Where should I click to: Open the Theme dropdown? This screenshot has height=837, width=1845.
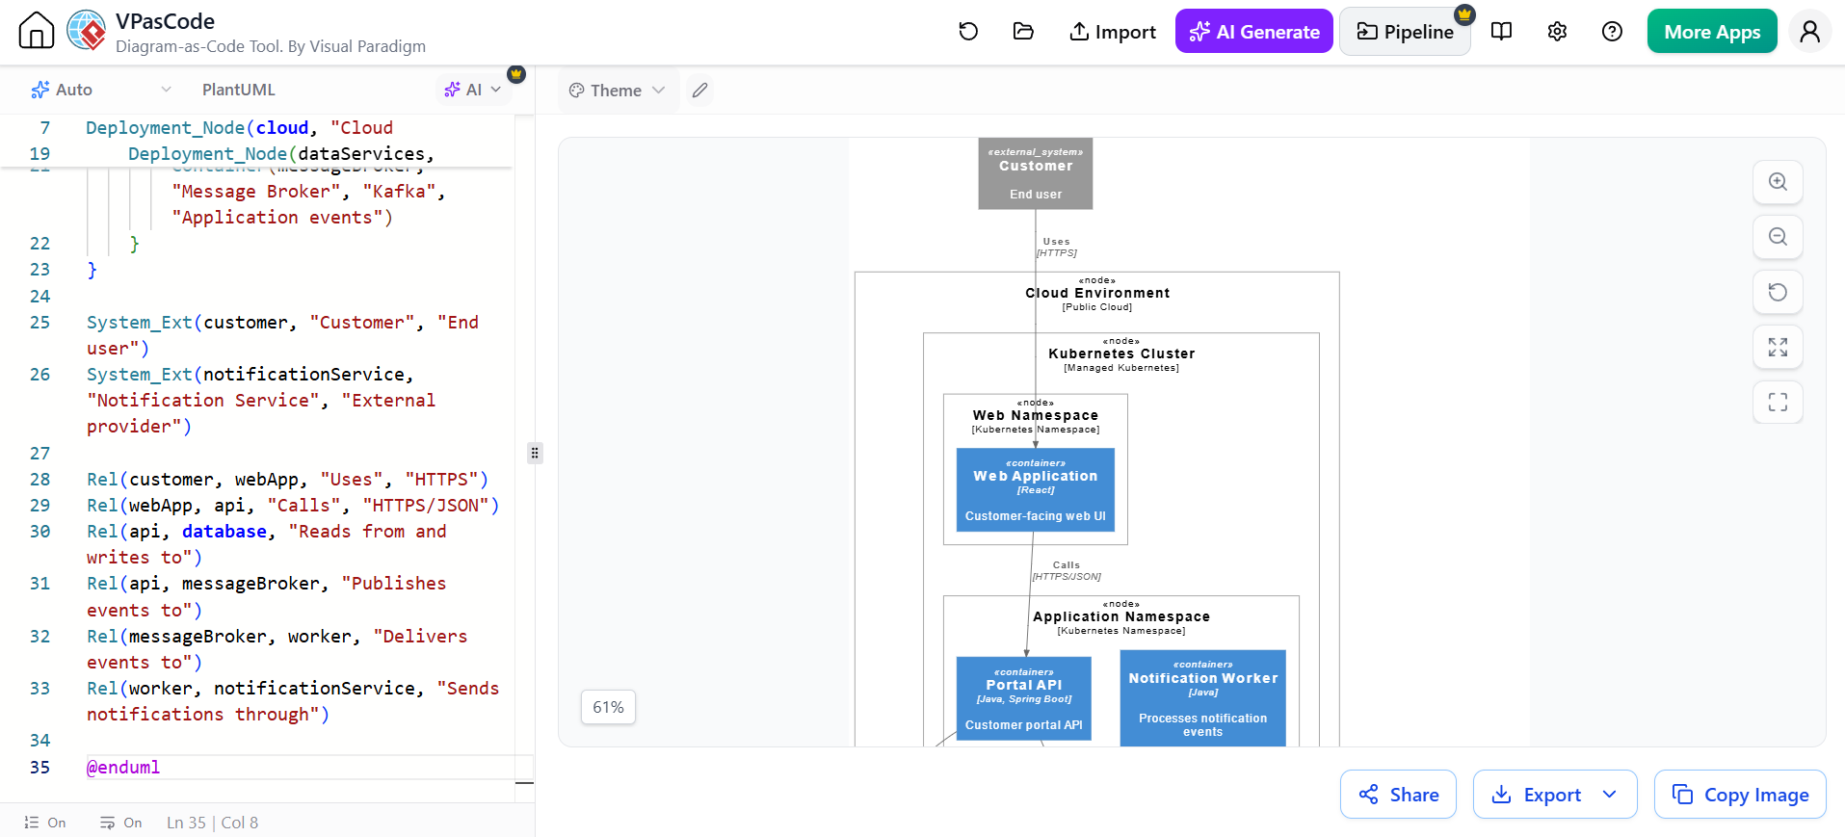pyautogui.click(x=617, y=91)
